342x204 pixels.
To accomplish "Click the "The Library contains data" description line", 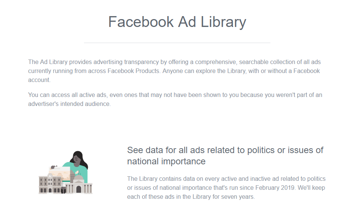I will pyautogui.click(x=226, y=179).
